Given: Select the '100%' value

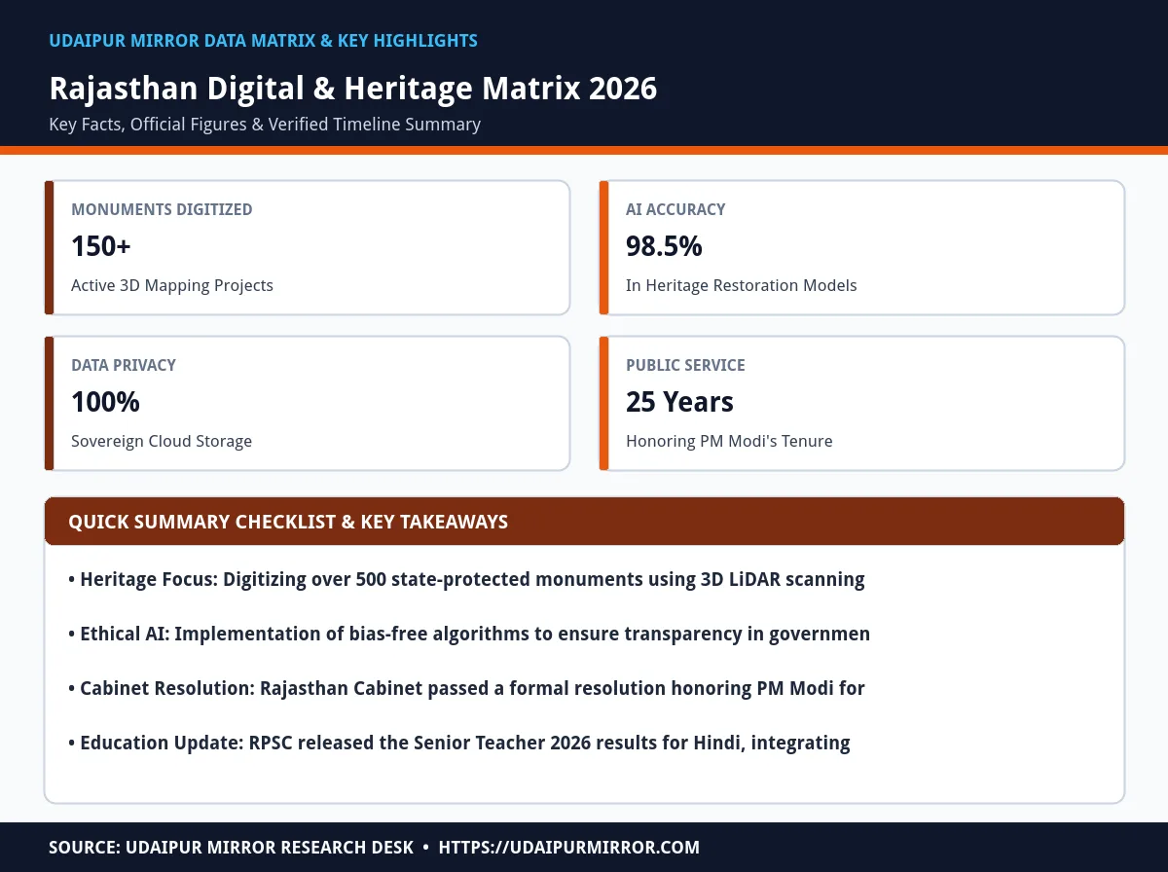Looking at the screenshot, I should [105, 402].
